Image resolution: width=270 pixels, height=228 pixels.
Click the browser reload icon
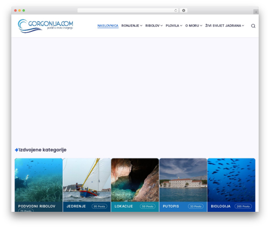(175, 10)
